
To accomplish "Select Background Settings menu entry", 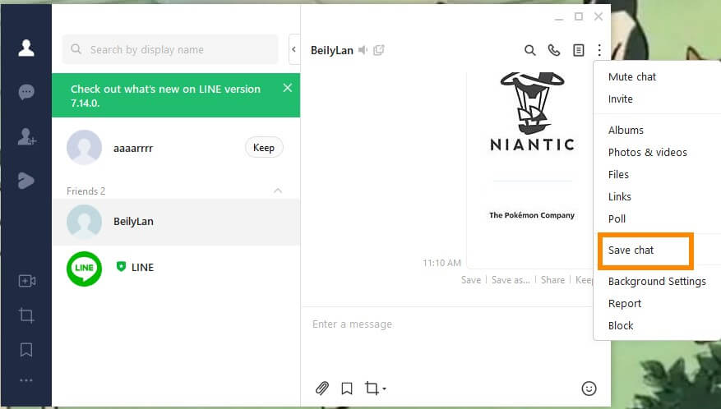I will point(657,281).
